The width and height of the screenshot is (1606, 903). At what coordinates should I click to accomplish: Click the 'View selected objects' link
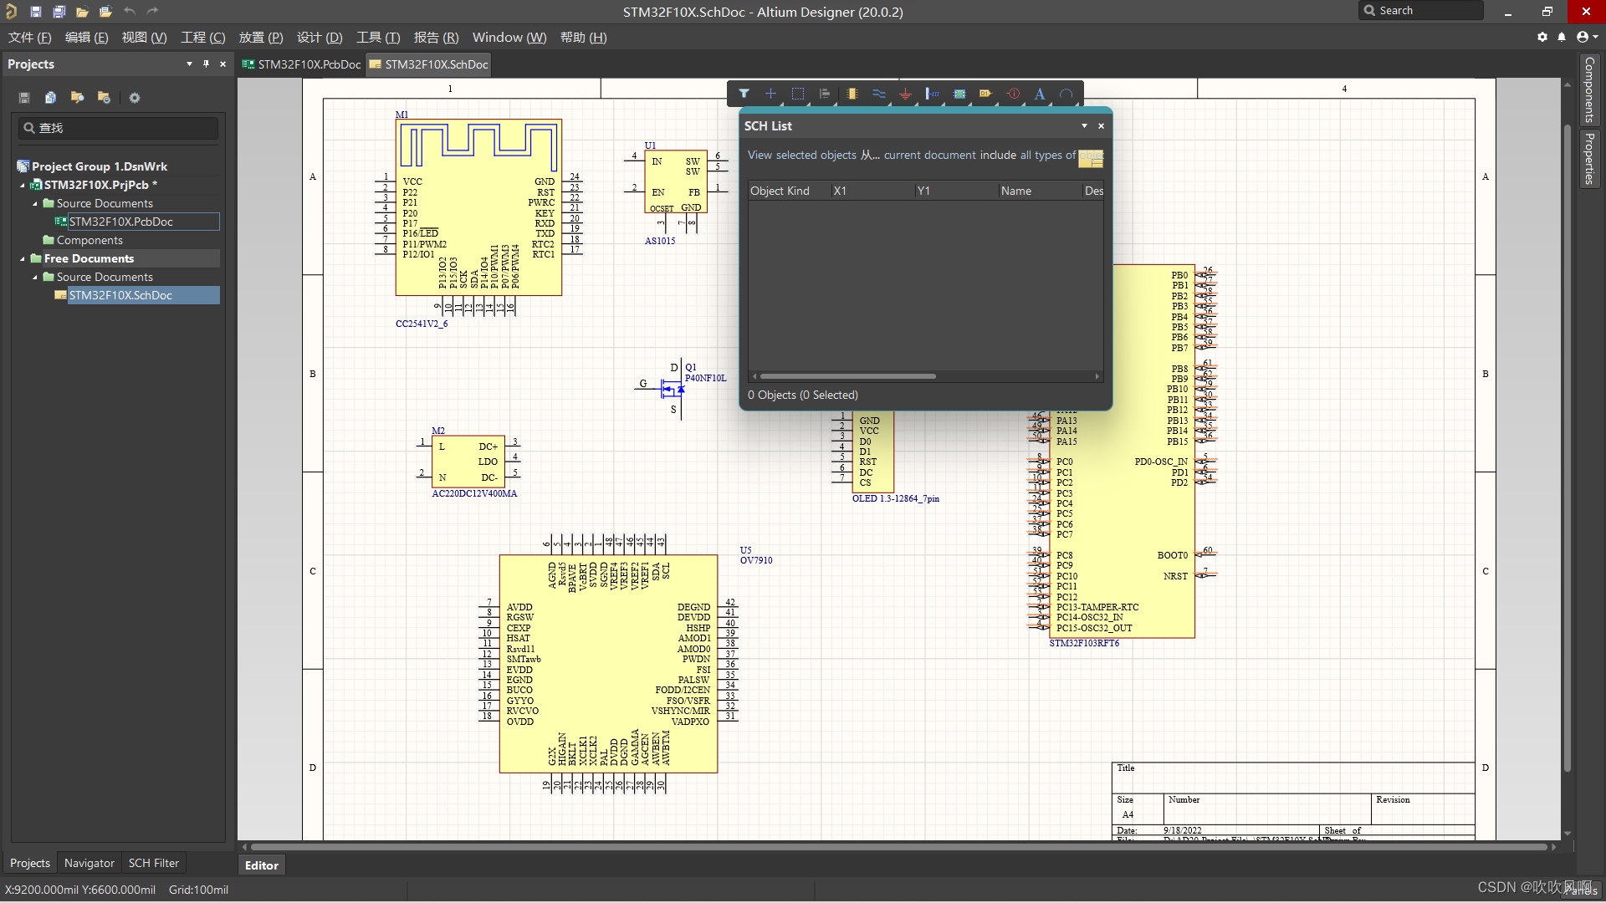click(x=801, y=156)
